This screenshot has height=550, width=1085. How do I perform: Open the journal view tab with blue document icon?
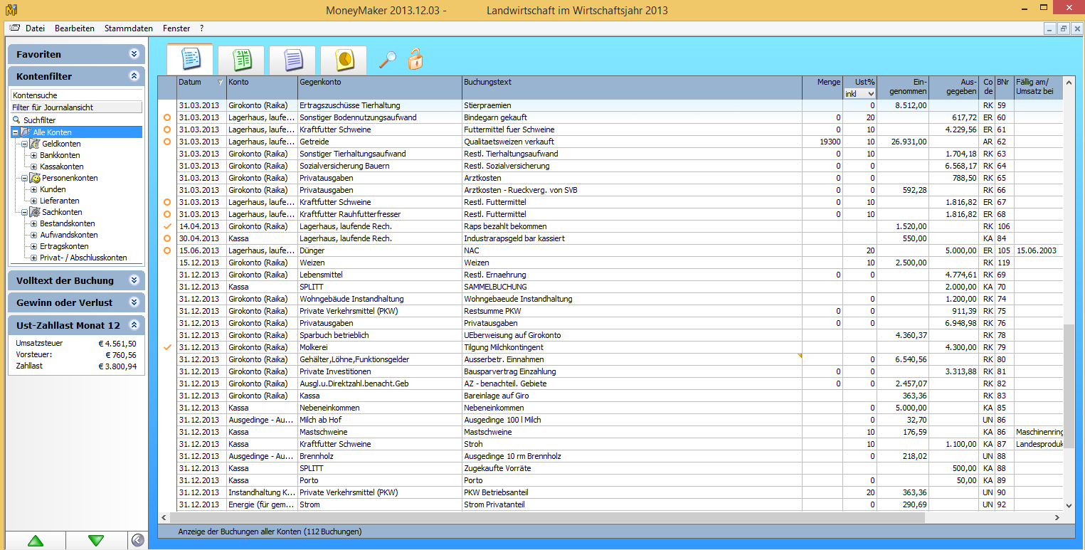(x=189, y=60)
